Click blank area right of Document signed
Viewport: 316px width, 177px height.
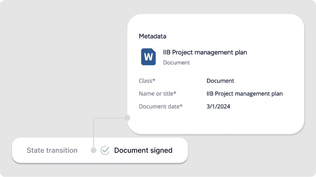click(x=180, y=150)
